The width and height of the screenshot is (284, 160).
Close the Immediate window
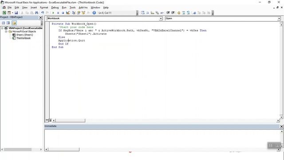(281, 126)
